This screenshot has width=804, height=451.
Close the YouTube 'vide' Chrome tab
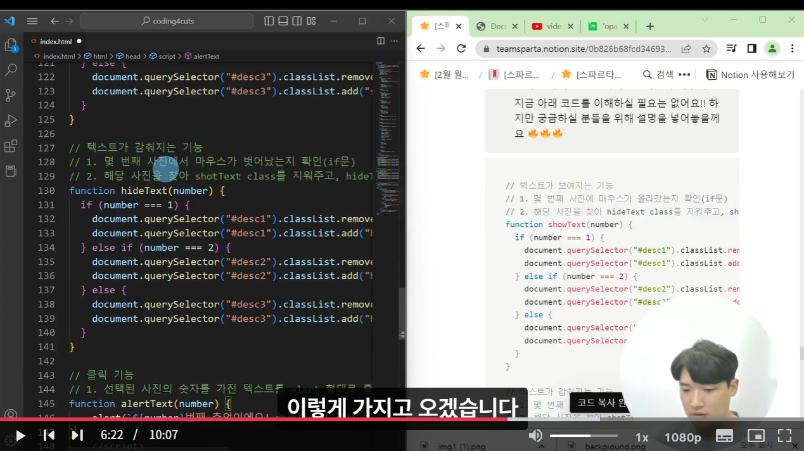tap(570, 27)
